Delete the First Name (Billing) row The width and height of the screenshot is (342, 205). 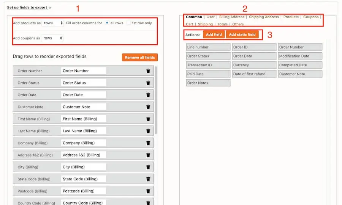coord(148,119)
